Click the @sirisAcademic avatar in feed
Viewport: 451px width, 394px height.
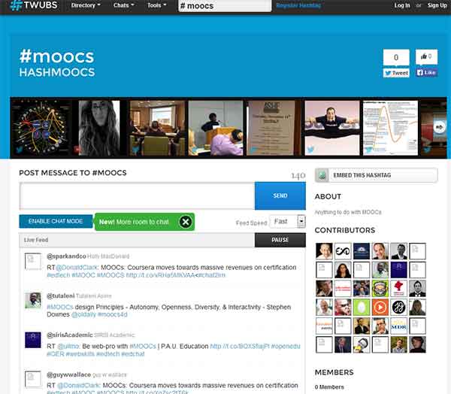coord(33,340)
